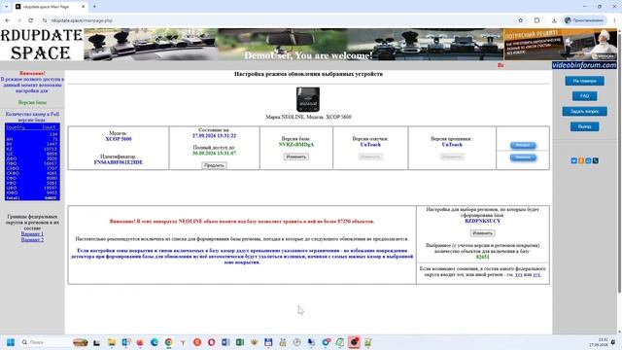Click the database version code NVRZzBMDgA
The height and width of the screenshot is (350, 622).
pos(295,145)
